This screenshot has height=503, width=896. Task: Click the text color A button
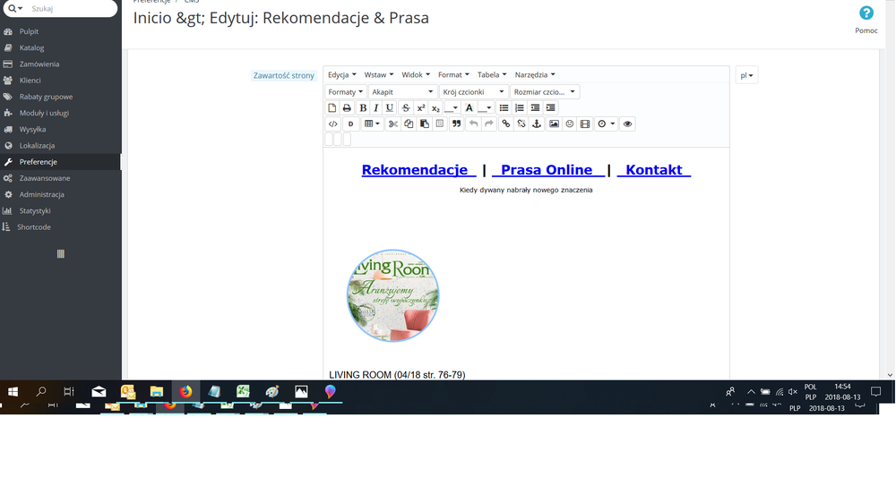(x=470, y=108)
